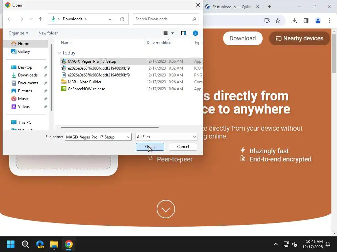Open Desktop in the sidebar
Image resolution: width=337 pixels, height=252 pixels.
[x=25, y=67]
